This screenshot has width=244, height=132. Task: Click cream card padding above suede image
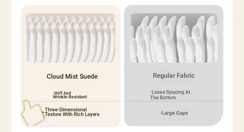click(x=70, y=9)
